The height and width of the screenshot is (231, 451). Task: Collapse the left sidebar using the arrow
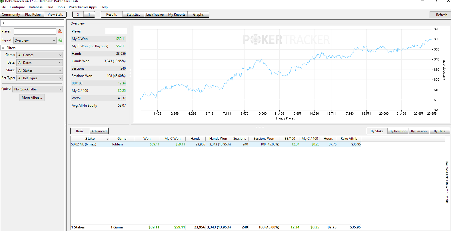click(x=3, y=23)
